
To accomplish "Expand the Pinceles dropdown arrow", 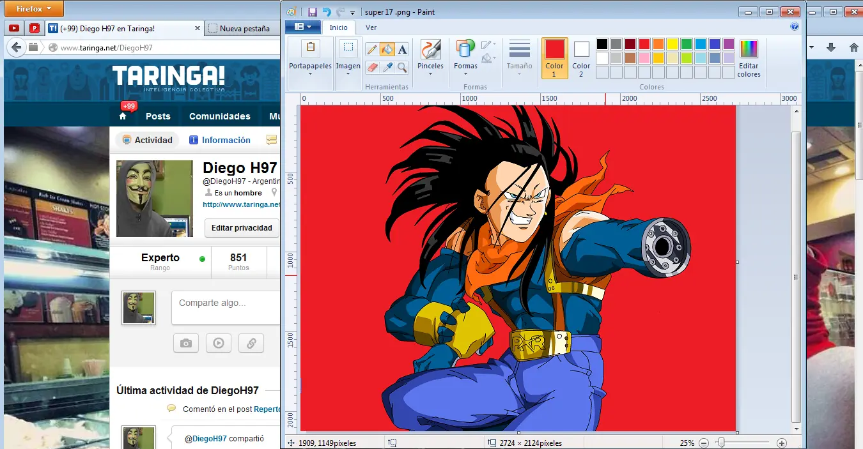I will pos(430,73).
